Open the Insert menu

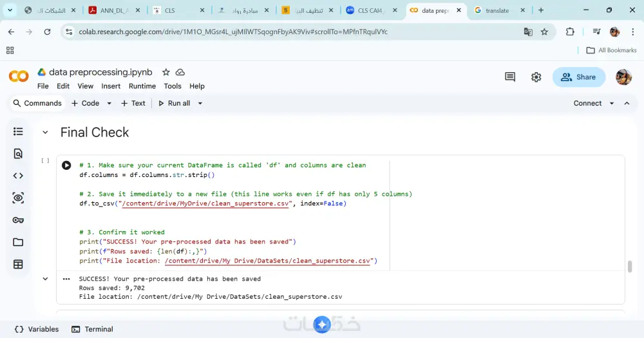pyautogui.click(x=111, y=86)
